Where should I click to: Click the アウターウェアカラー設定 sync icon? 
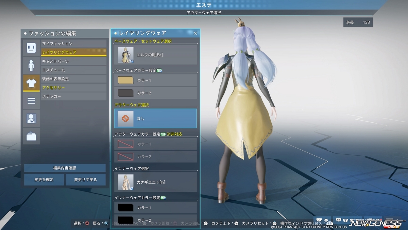click(163, 134)
